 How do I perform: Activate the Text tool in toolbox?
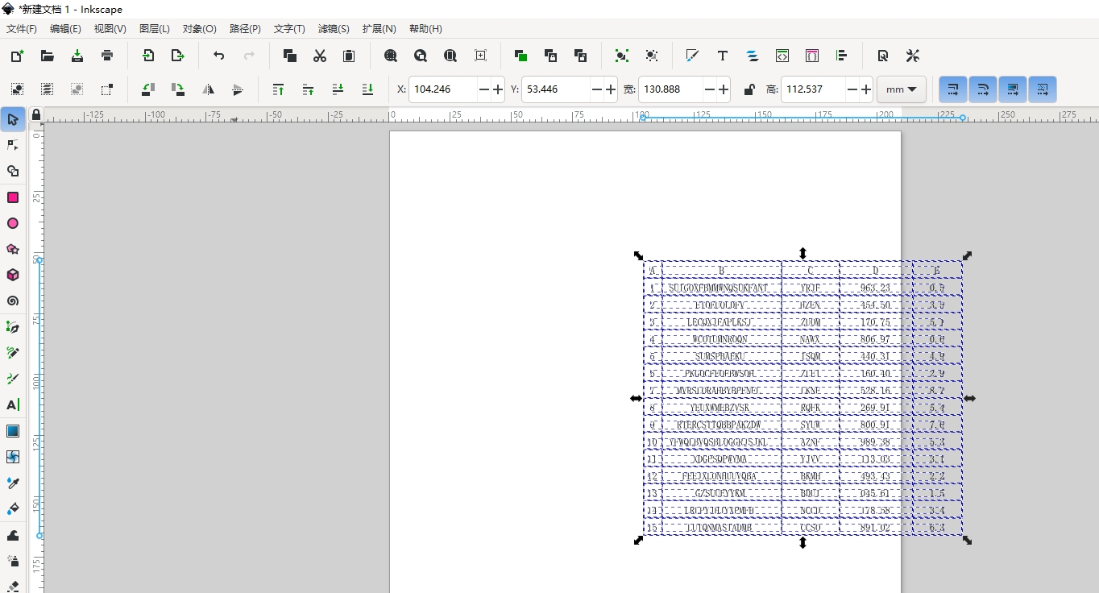(13, 404)
